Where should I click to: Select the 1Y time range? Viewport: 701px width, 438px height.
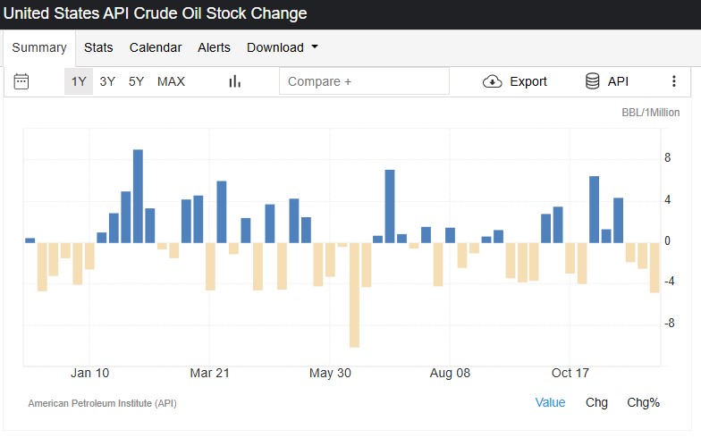coord(79,81)
